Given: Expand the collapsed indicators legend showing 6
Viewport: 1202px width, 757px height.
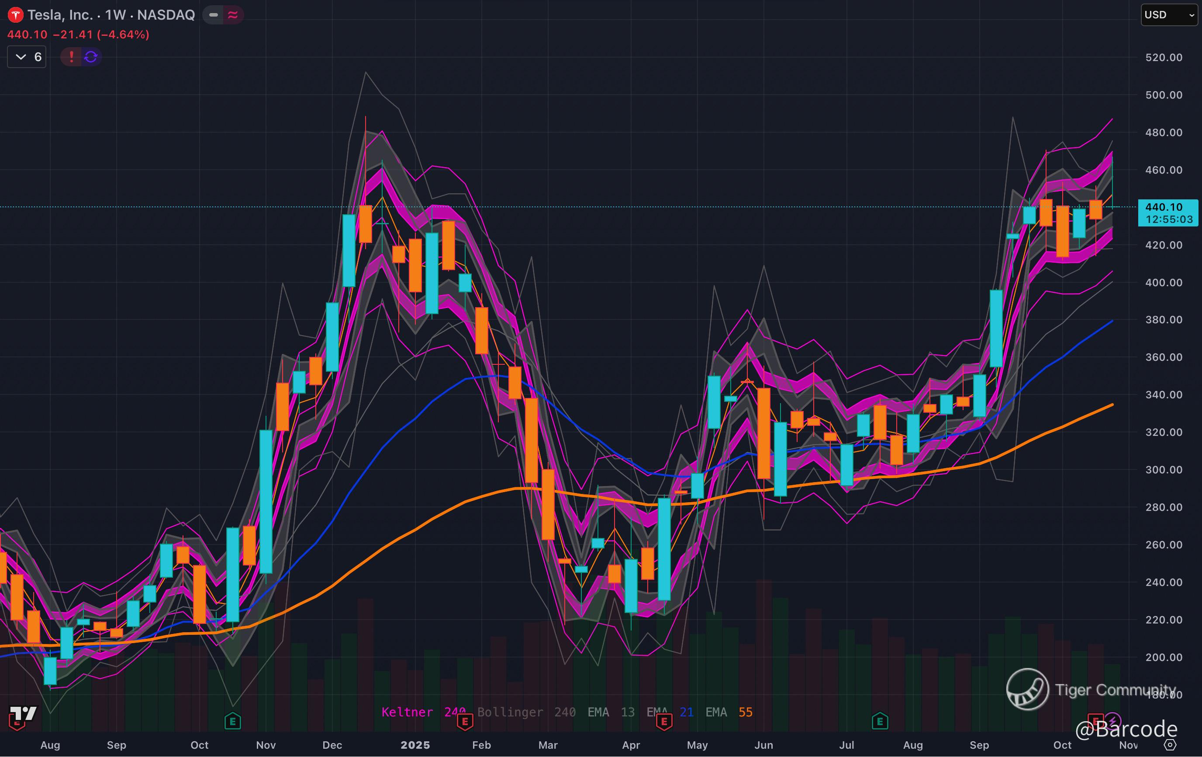Looking at the screenshot, I should point(27,57).
